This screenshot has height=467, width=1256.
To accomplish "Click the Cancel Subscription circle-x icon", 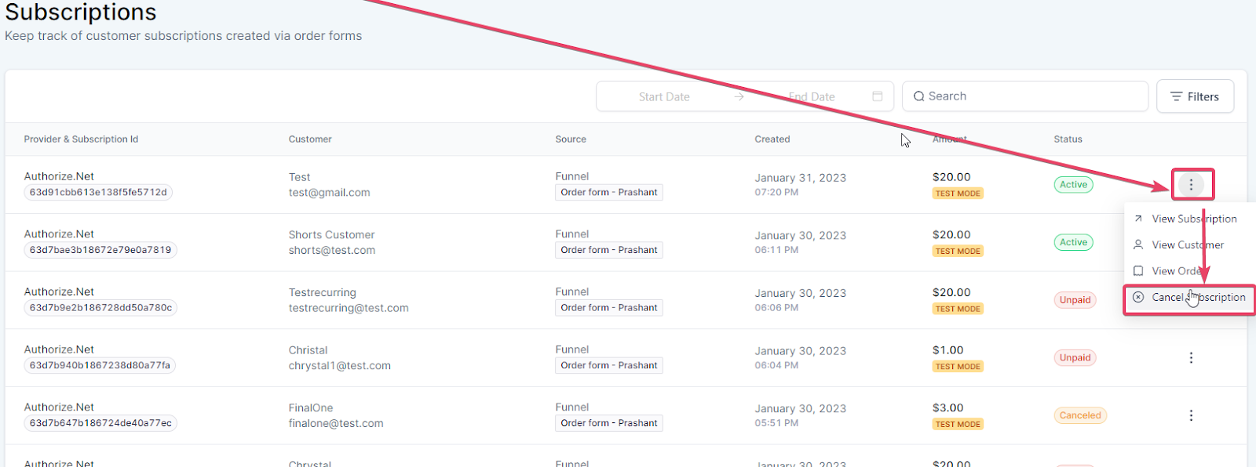I will coord(1138,298).
